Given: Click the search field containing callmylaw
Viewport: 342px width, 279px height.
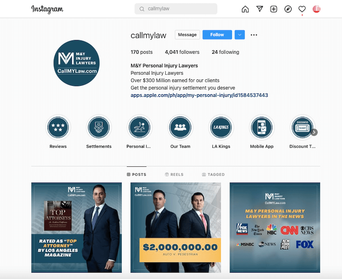Looking at the screenshot, I should point(176,9).
